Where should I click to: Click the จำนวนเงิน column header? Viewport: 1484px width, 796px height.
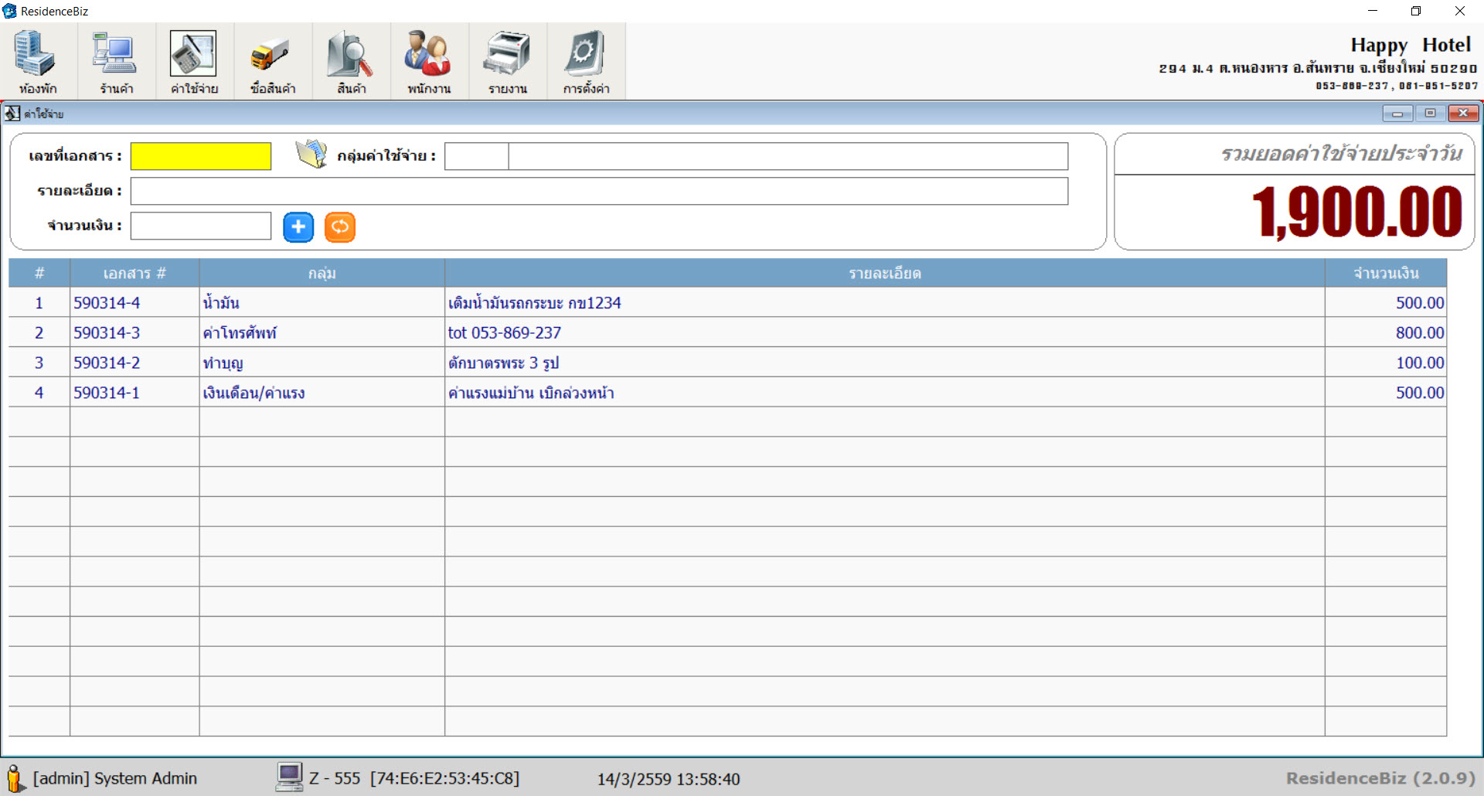[1385, 274]
